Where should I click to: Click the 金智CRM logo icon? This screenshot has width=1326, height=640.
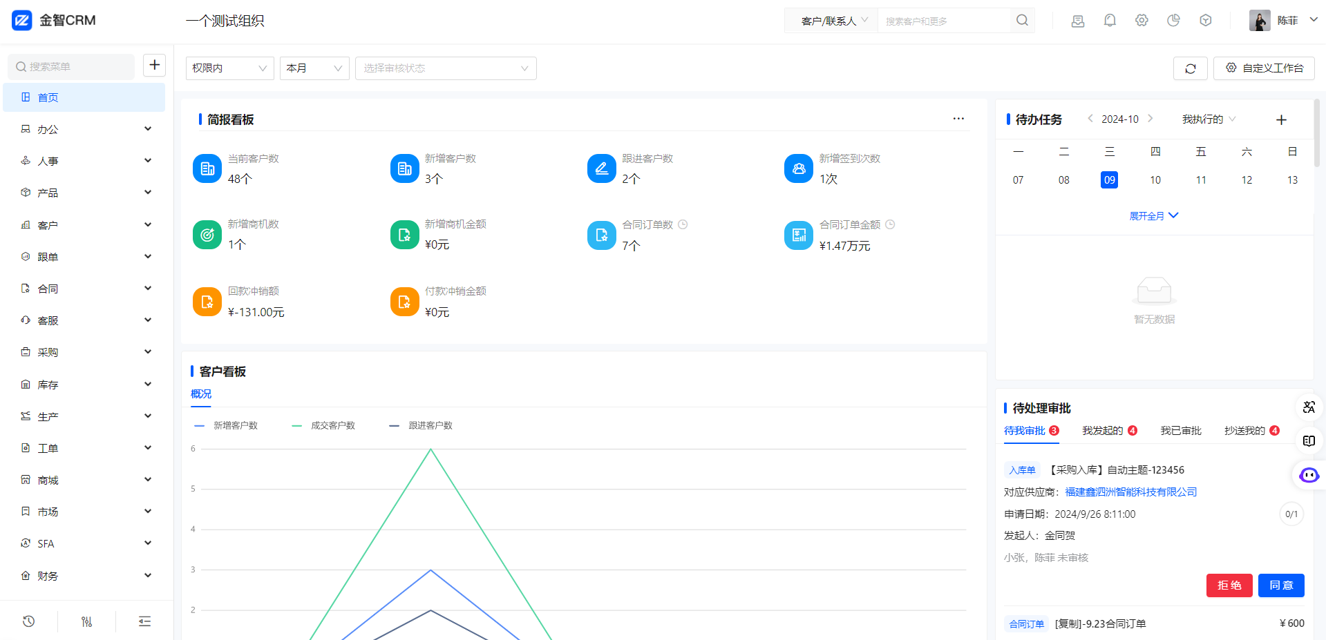point(22,21)
